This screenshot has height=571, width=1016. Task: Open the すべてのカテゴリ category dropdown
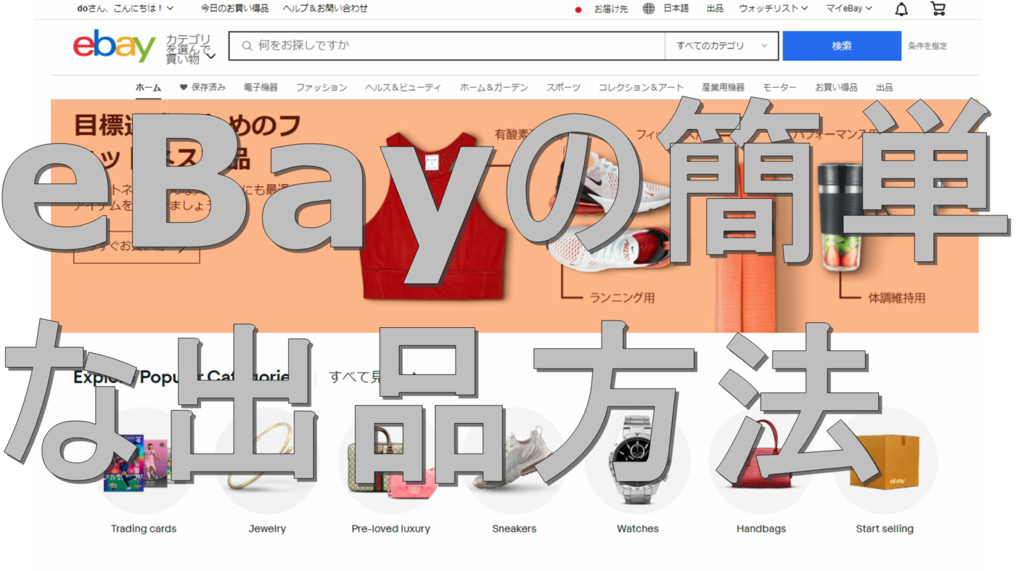click(723, 46)
